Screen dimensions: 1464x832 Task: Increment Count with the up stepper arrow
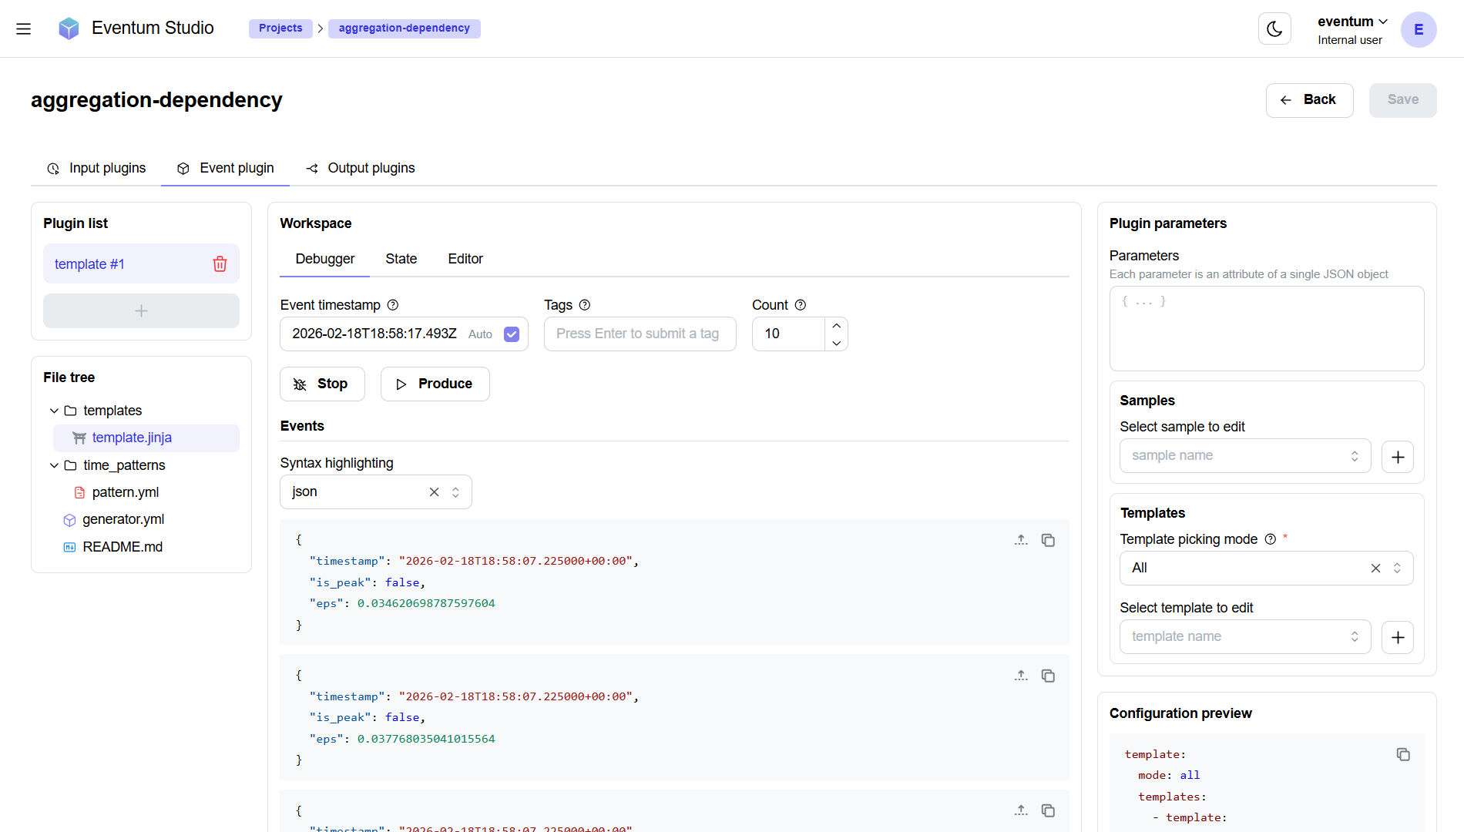tap(836, 324)
